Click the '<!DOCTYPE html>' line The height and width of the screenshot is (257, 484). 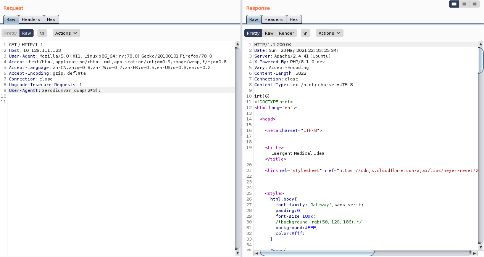(x=274, y=102)
